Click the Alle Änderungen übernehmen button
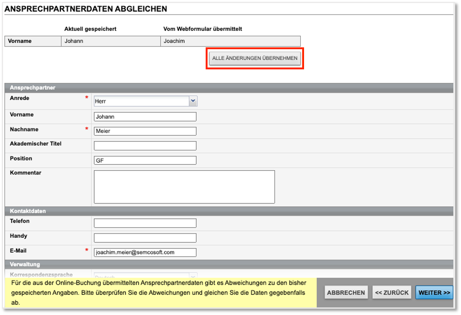 click(255, 58)
